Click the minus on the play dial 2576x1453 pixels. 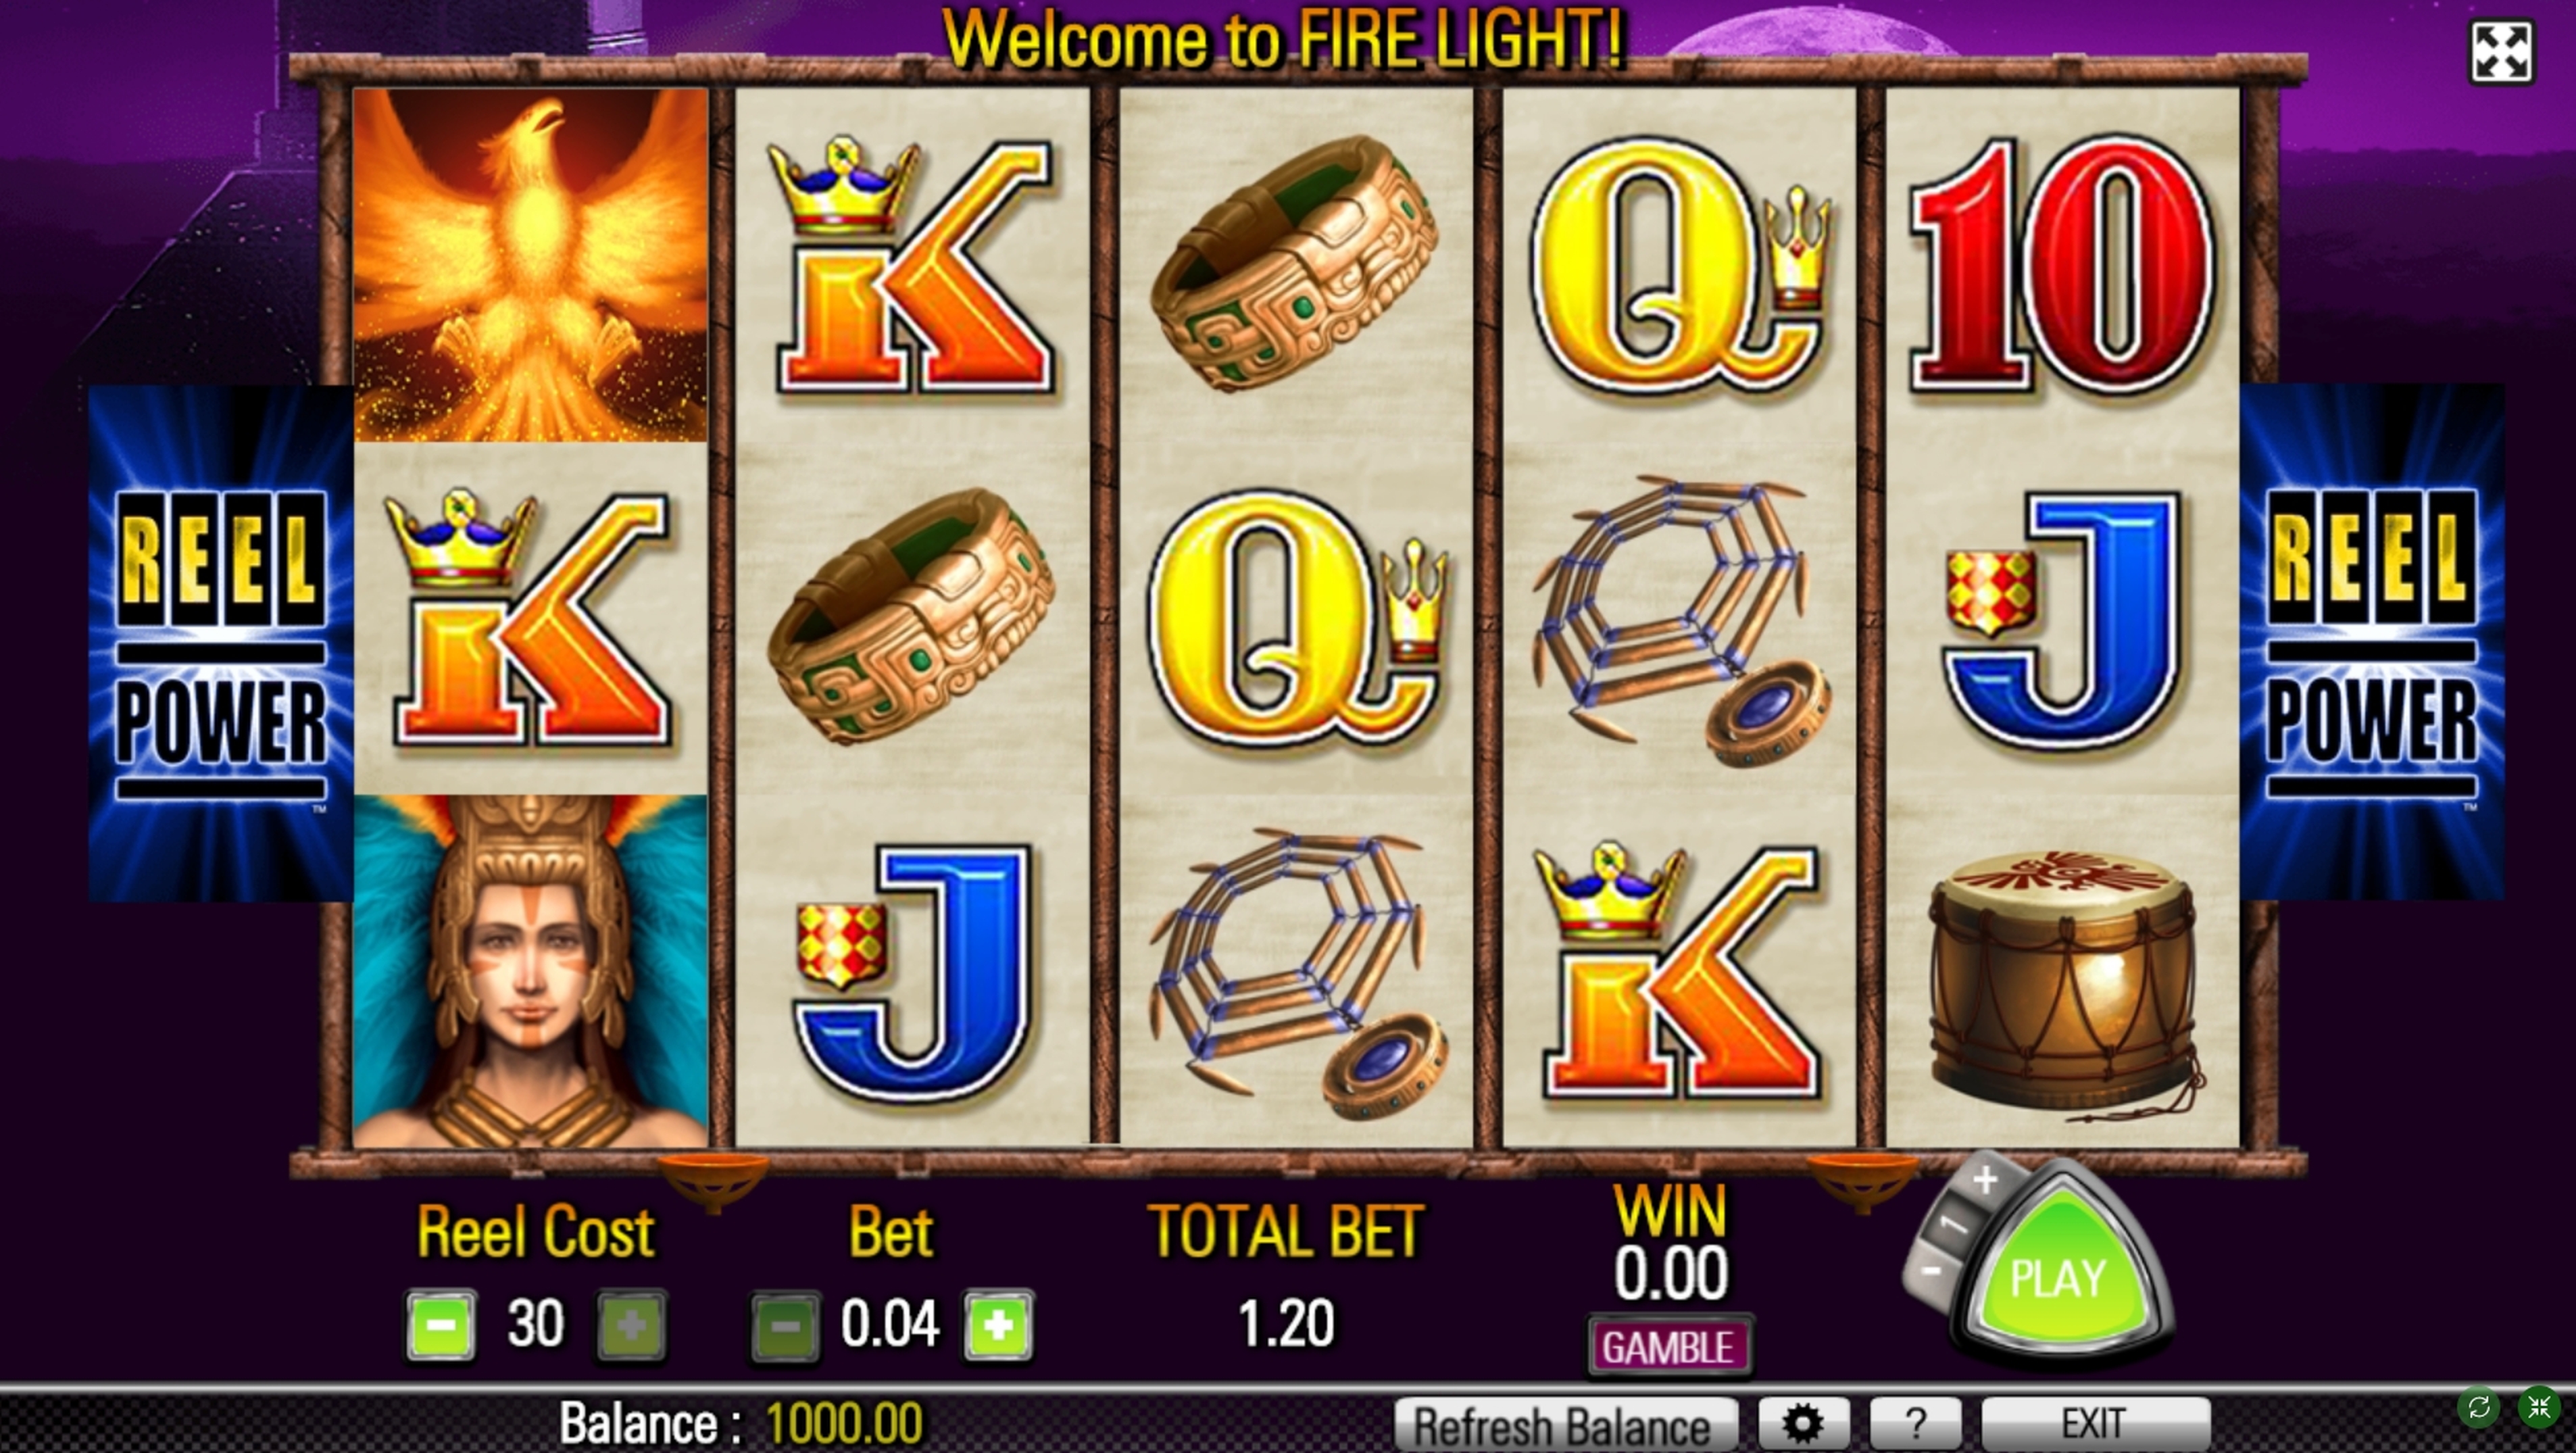pyautogui.click(x=1931, y=1270)
